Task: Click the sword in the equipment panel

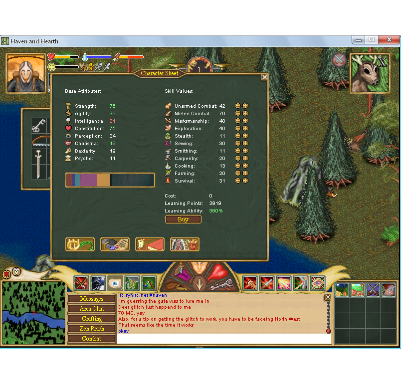Action: pos(39,164)
